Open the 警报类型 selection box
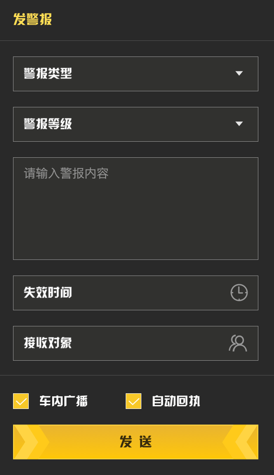This screenshot has height=475, width=274. pos(136,74)
